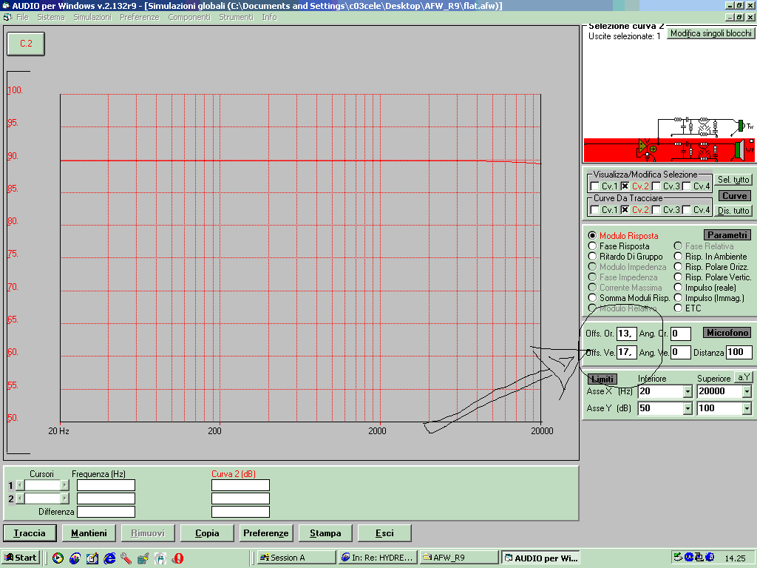Check Cv.1 under Visualizza/Modifica Selezione

(595, 186)
